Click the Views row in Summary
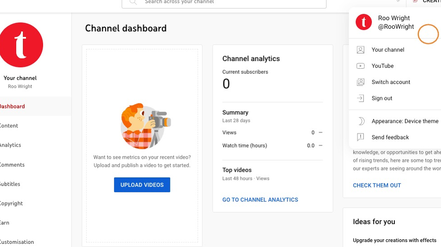 tap(272, 132)
